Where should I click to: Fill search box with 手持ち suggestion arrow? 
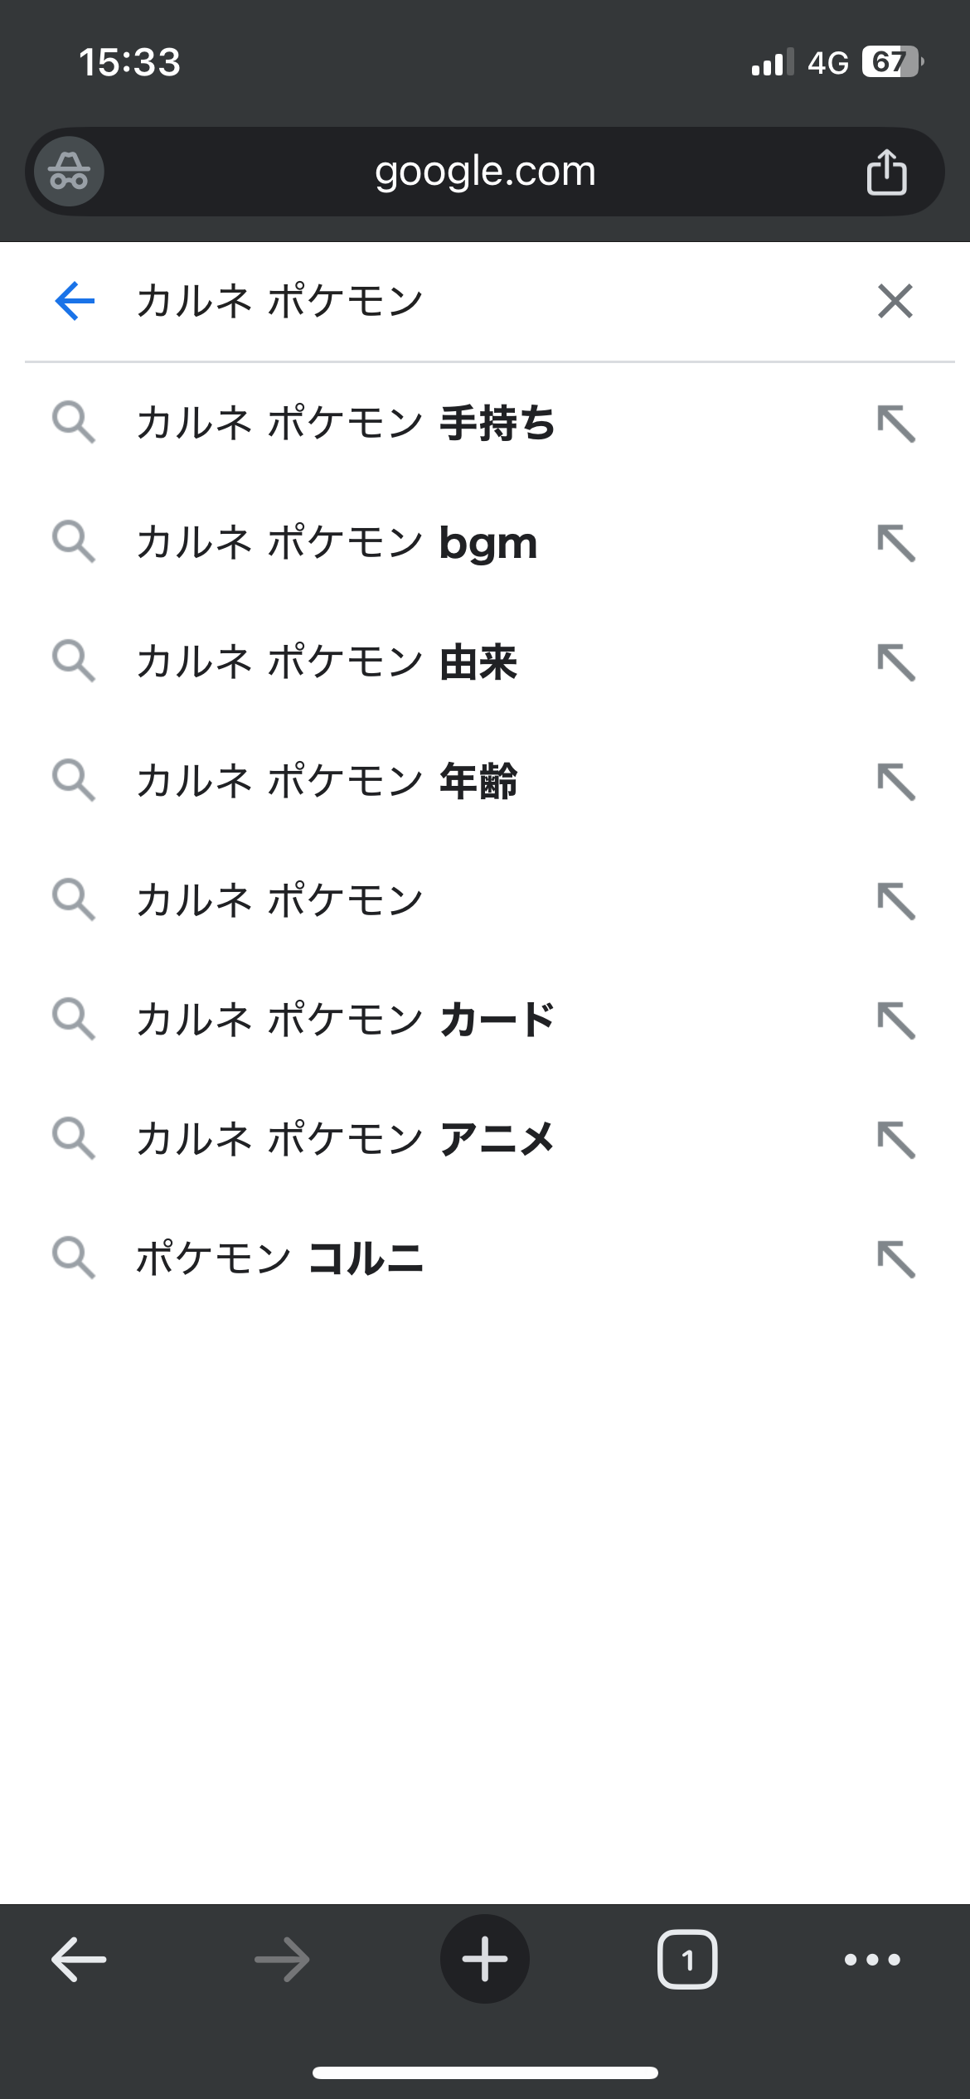896,424
